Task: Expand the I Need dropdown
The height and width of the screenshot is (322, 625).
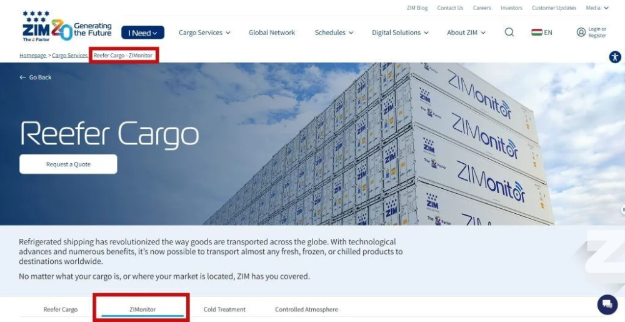Action: tap(142, 33)
